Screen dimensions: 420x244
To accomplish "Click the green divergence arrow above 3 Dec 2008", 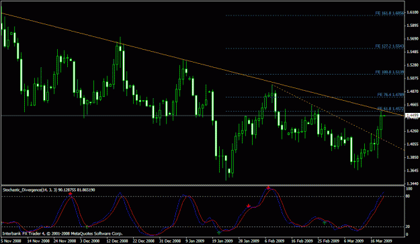I will click(87, 227).
